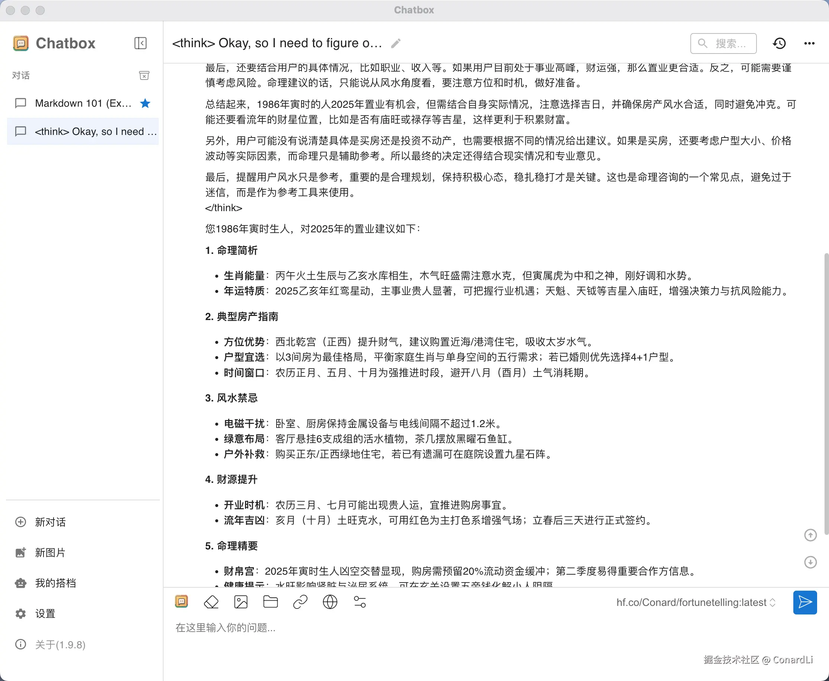Open the three-dot more options menu
The image size is (829, 681).
point(809,43)
